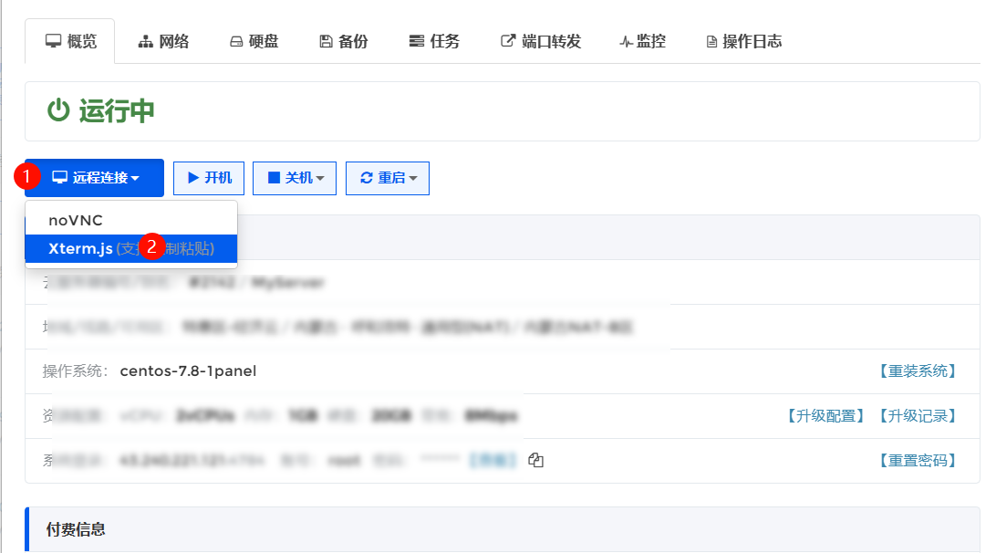Switch to the 概览 overview tab
The width and height of the screenshot is (996, 553).
coord(70,42)
